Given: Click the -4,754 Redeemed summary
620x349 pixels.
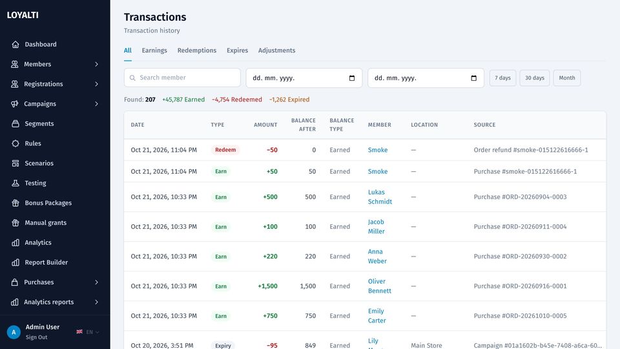Looking at the screenshot, I should [x=237, y=100].
